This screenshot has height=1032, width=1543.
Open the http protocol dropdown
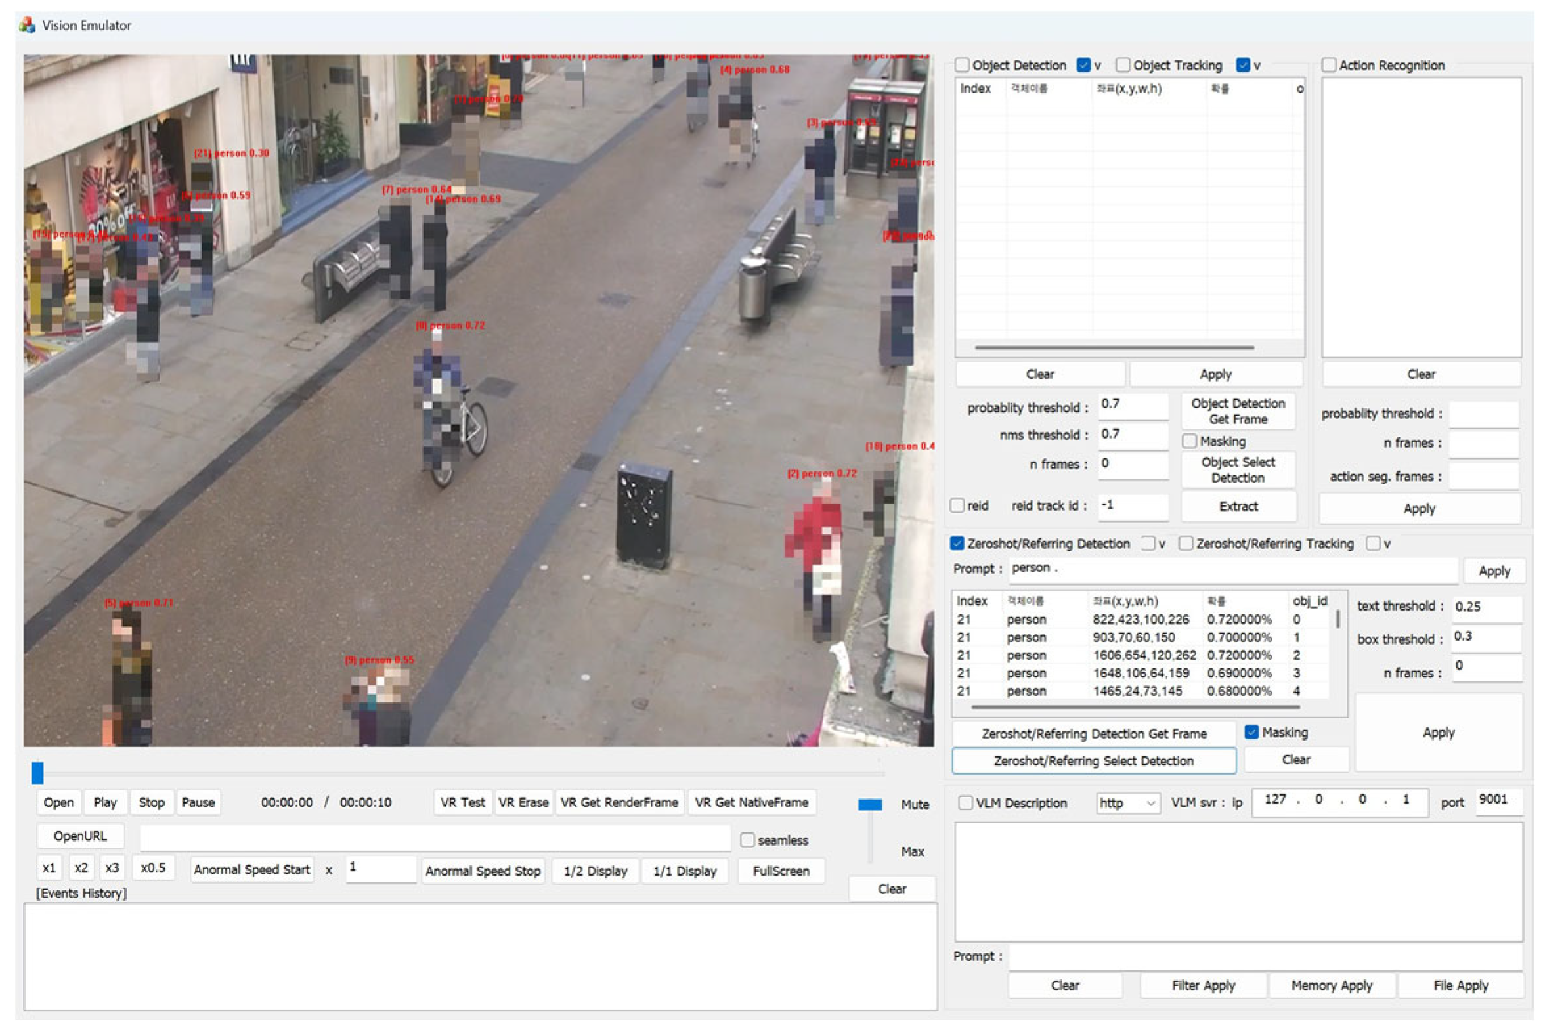tap(1127, 803)
